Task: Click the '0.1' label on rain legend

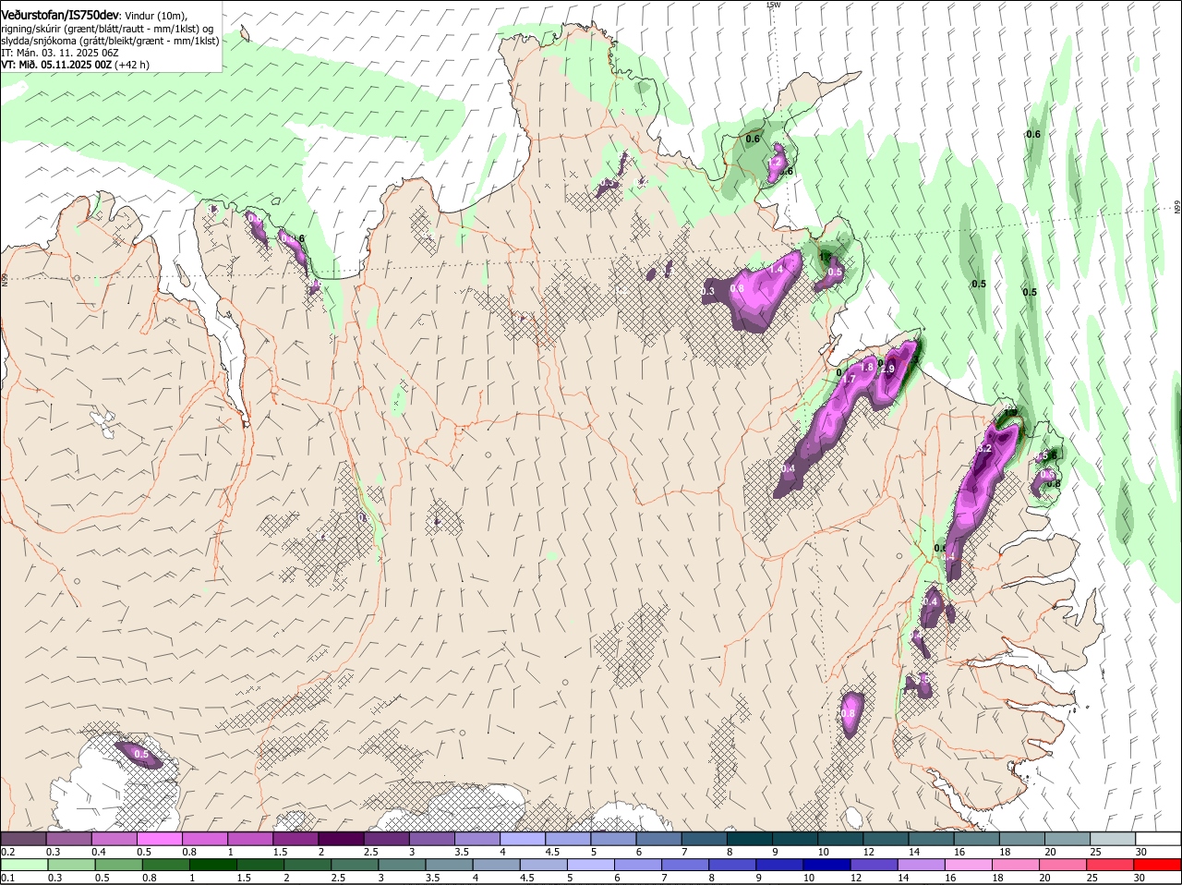Action: (x=7, y=877)
